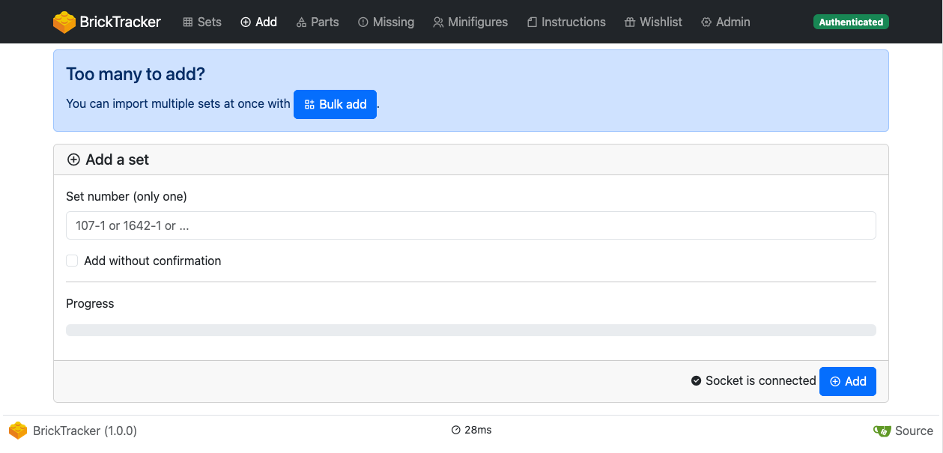Click the Bulk add button

[335, 104]
